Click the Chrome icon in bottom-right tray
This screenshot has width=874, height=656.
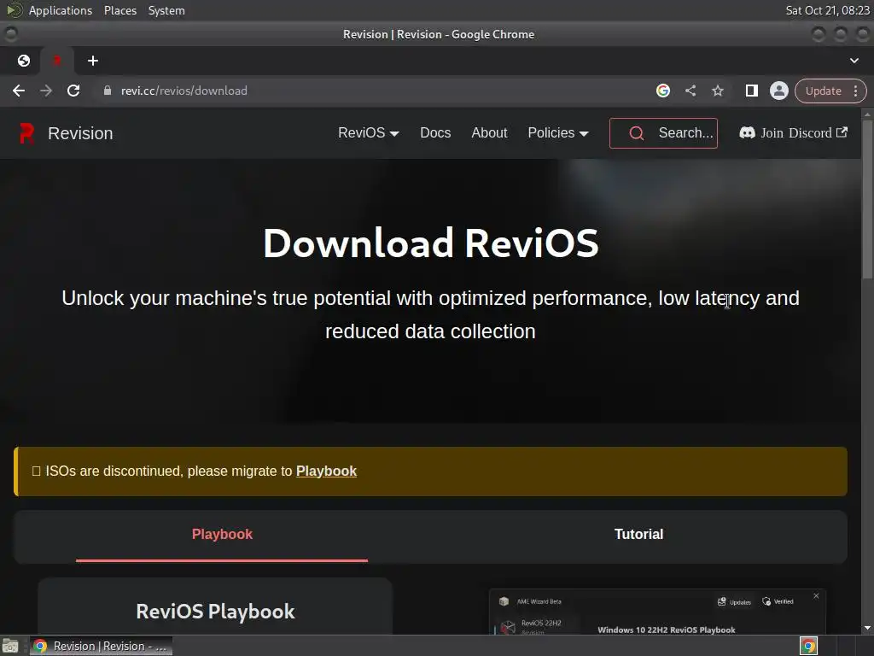pos(808,646)
